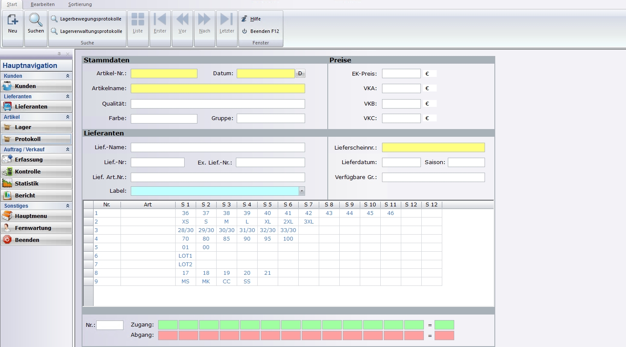Viewport: 626px width, 347px height.
Task: Open Lagerverwaltungsprotokolle search
Action: pyautogui.click(x=87, y=31)
